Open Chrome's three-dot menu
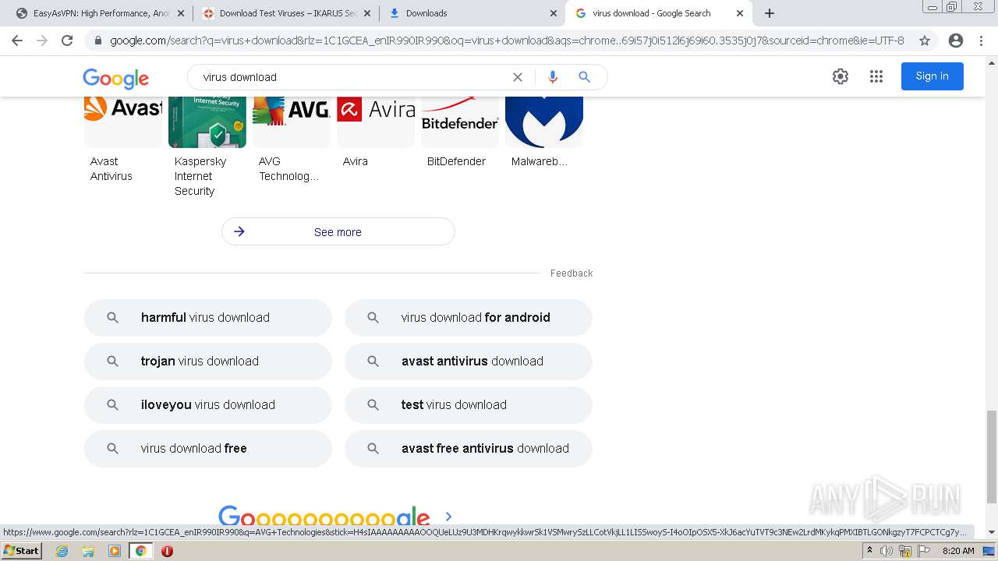Viewport: 998px width, 561px height. (x=981, y=41)
